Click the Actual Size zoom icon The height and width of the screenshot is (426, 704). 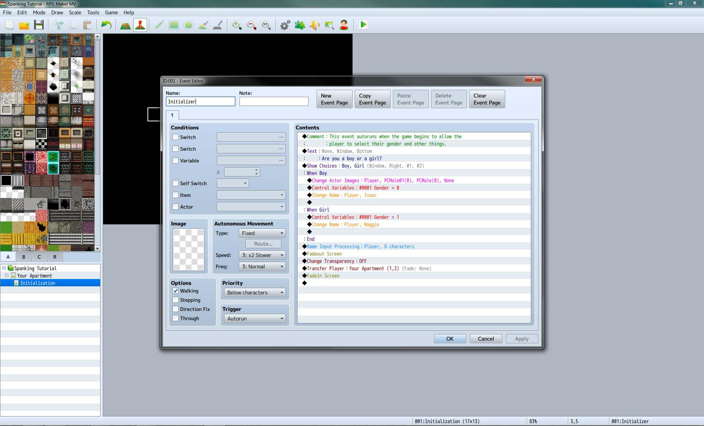coord(266,25)
